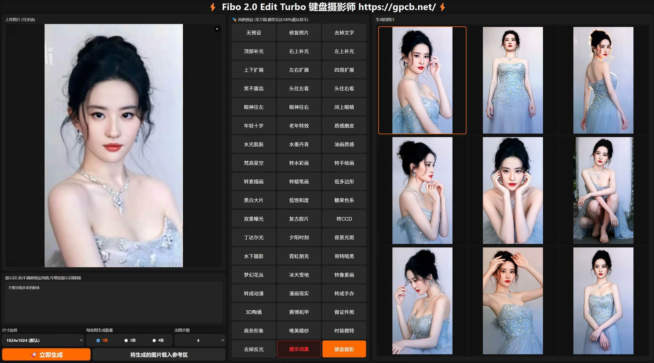Select the 4张 generation count option
Screen dimensions: 654x363
(x=158, y=340)
